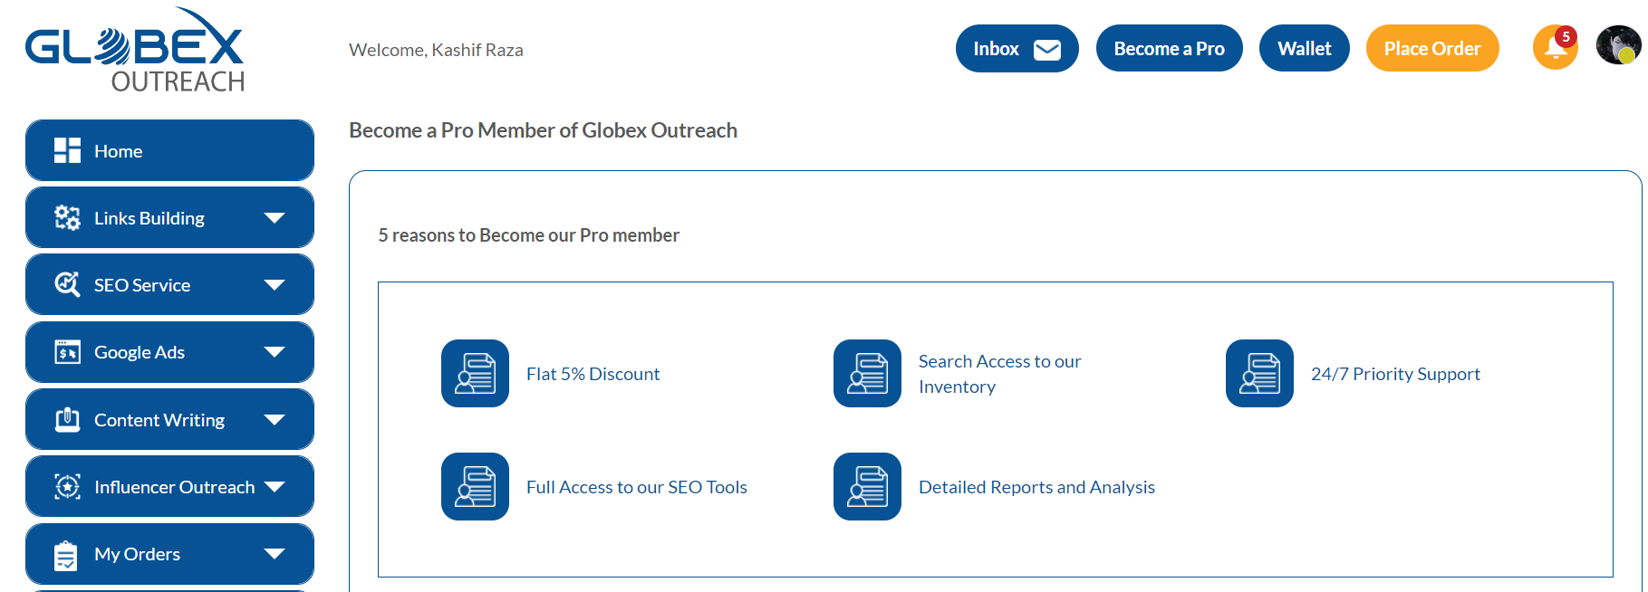1648x592 pixels.
Task: Expand the My Orders dropdown arrow
Action: point(275,553)
